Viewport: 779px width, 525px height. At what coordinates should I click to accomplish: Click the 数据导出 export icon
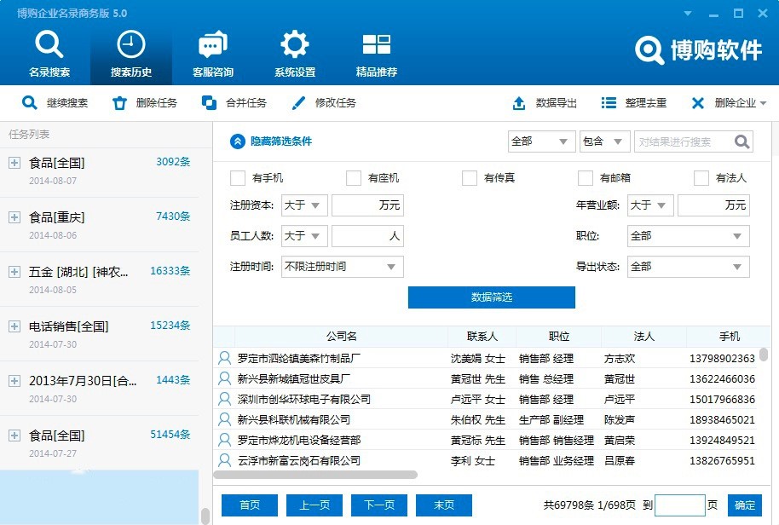[519, 103]
